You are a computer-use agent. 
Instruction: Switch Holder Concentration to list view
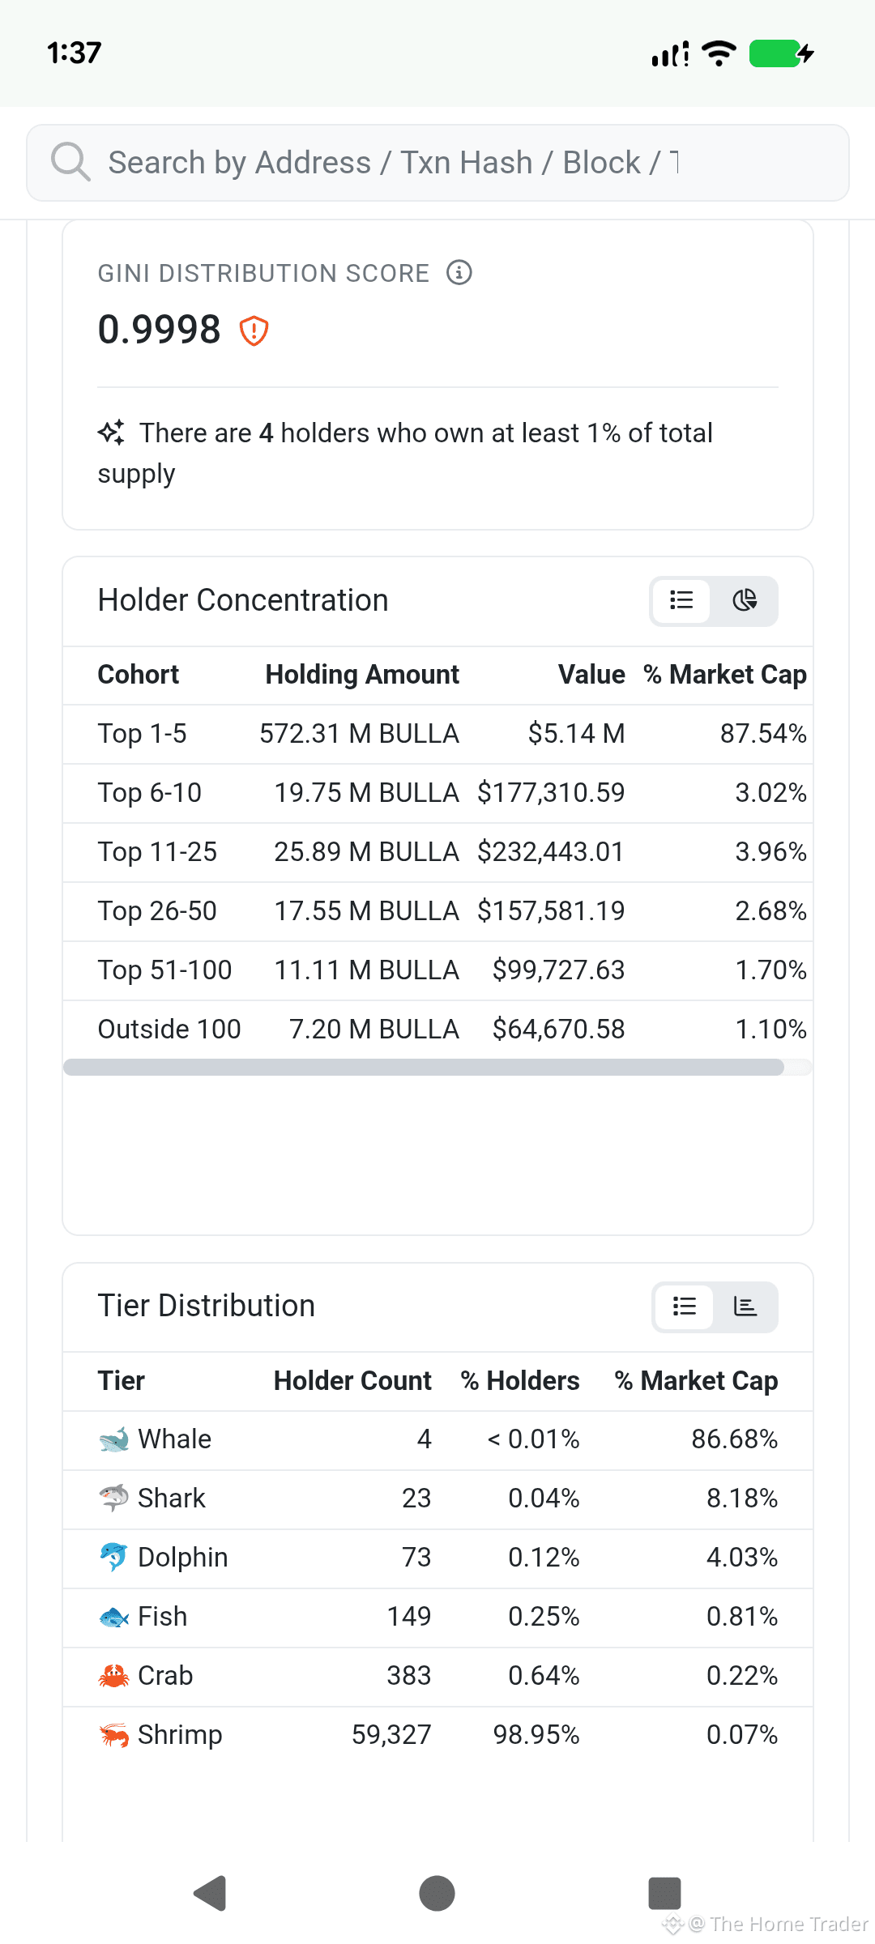(681, 600)
